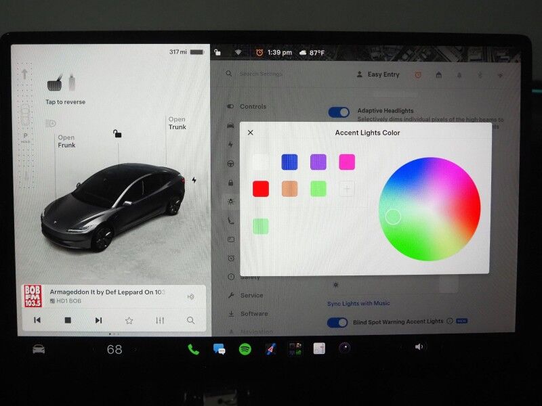
Task: Click the volume speaker icon
Action: pyautogui.click(x=419, y=346)
